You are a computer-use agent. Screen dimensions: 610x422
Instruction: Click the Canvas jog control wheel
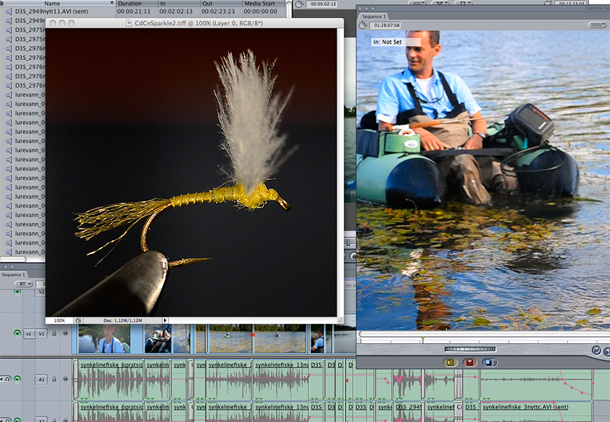[x=469, y=349]
